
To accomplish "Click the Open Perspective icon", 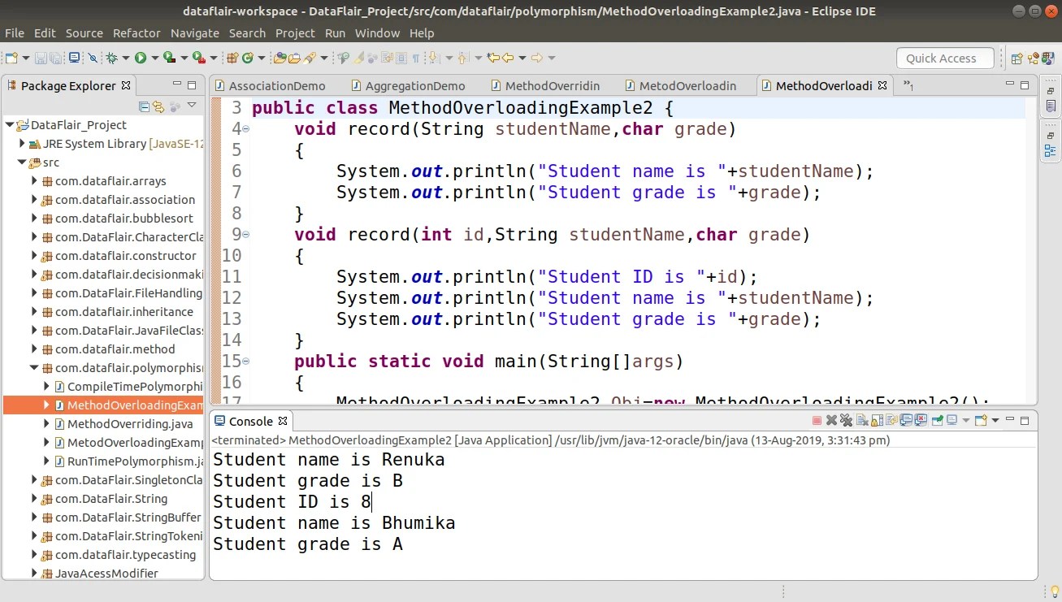I will tap(1016, 58).
